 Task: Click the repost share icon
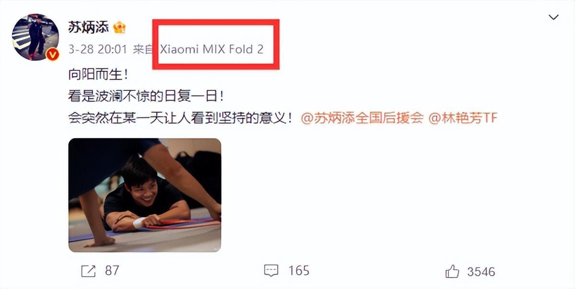click(x=88, y=271)
